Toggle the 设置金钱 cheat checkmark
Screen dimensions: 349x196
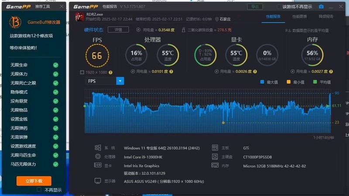pyautogui.click(x=56, y=119)
